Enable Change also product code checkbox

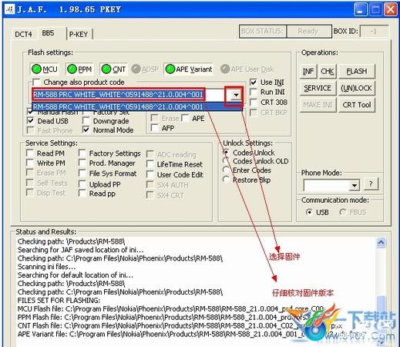pyautogui.click(x=36, y=83)
